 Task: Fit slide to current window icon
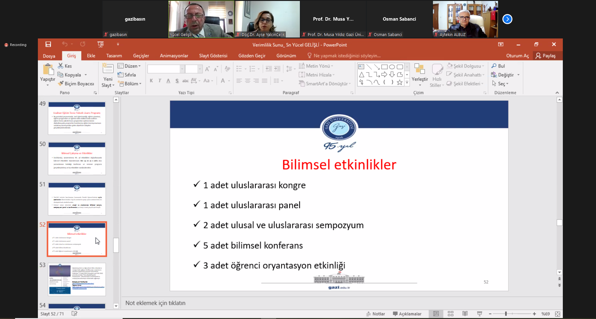pyautogui.click(x=557, y=314)
